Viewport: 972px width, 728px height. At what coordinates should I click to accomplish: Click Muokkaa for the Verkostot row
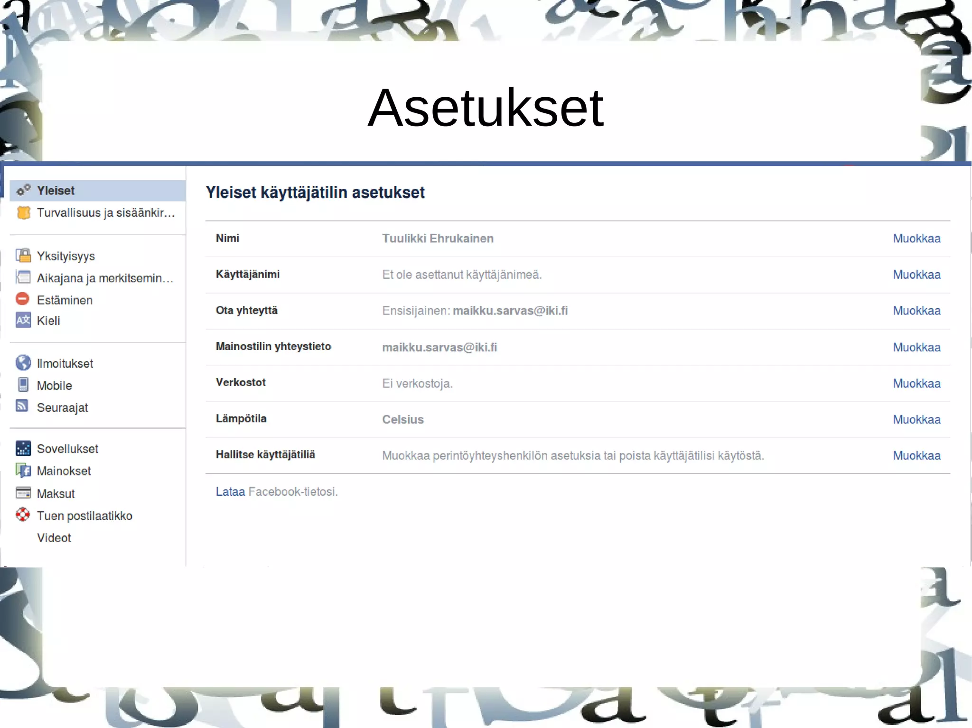pyautogui.click(x=916, y=383)
